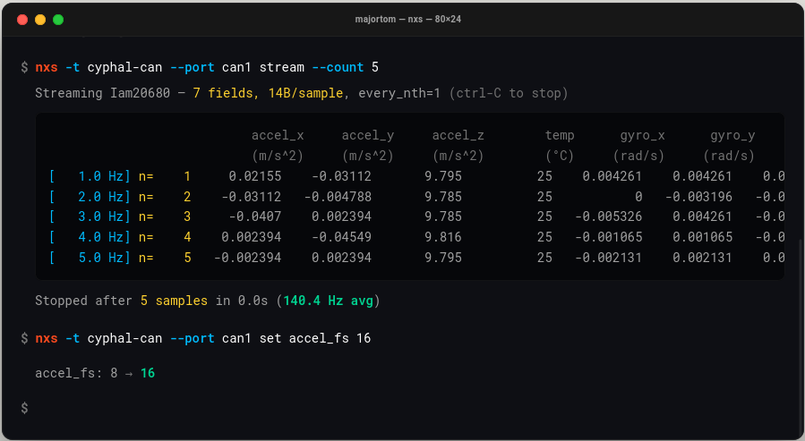Click 'can1' in the set command

(236, 338)
